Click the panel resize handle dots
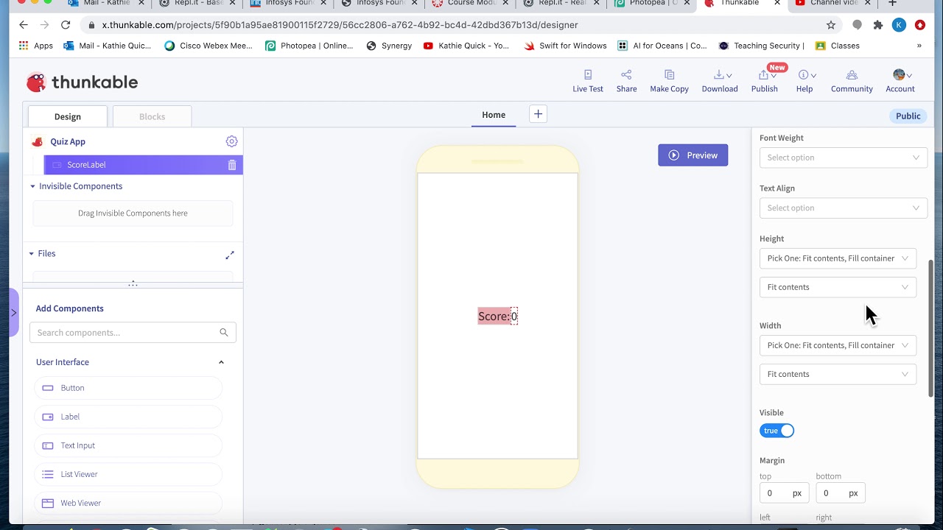The height and width of the screenshot is (530, 943). (133, 283)
